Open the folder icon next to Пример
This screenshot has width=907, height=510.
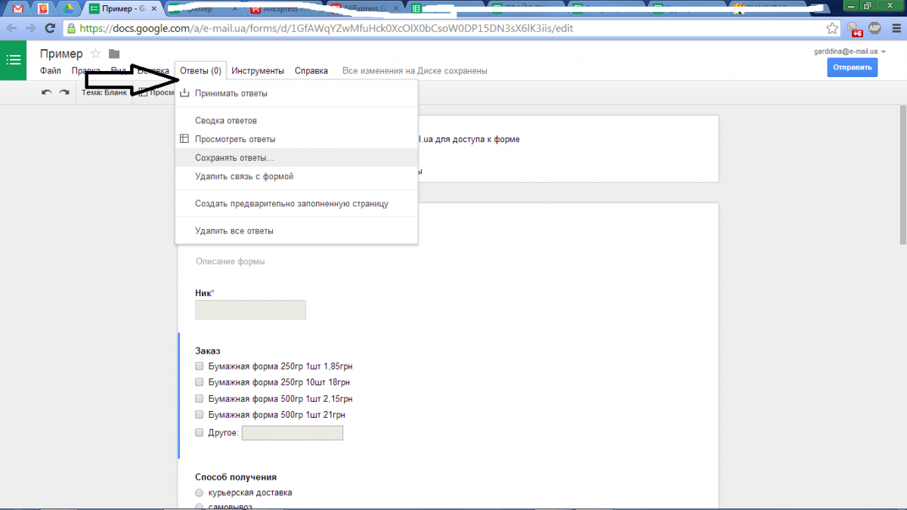114,54
